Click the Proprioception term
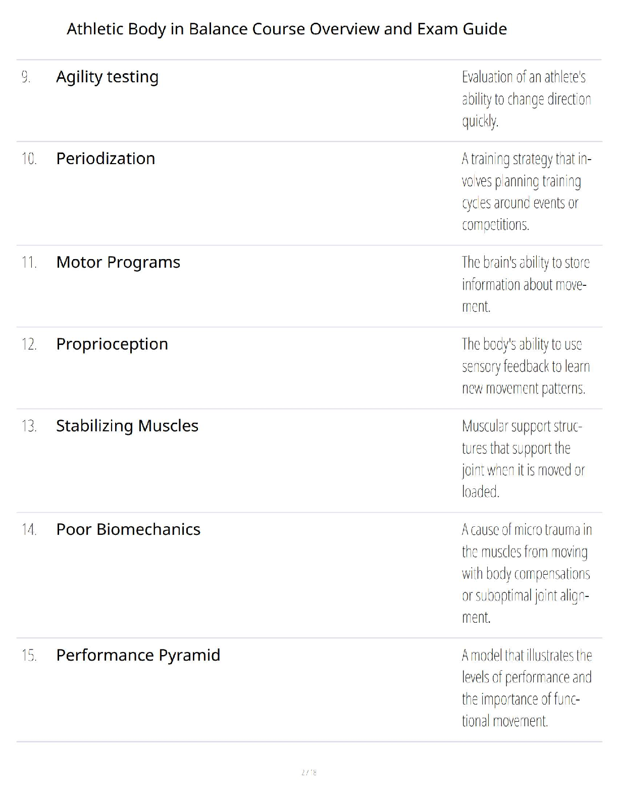Screen dimensions: 618x800 click(112, 344)
